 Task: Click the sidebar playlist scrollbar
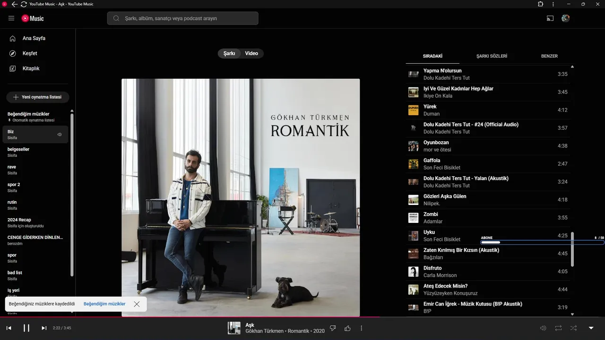click(x=72, y=195)
